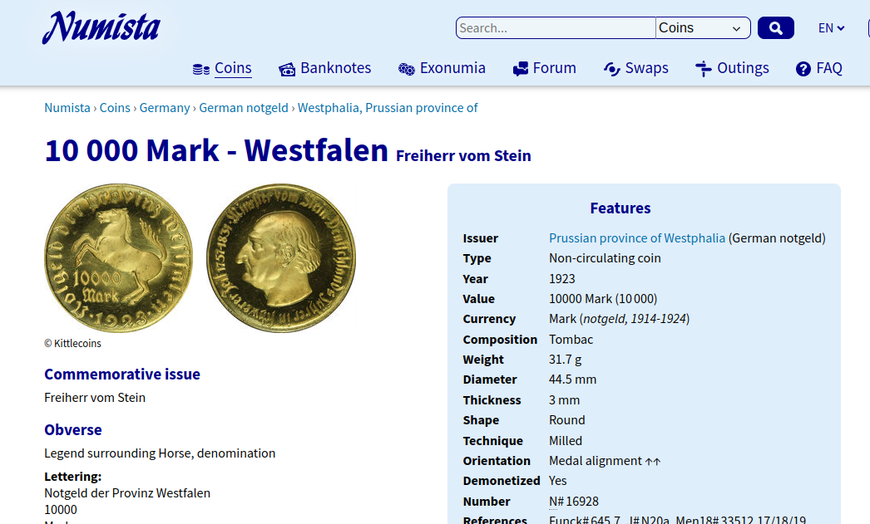Click the Forum speech bubbles icon
Viewport: 870px width, 524px height.
[x=521, y=69]
